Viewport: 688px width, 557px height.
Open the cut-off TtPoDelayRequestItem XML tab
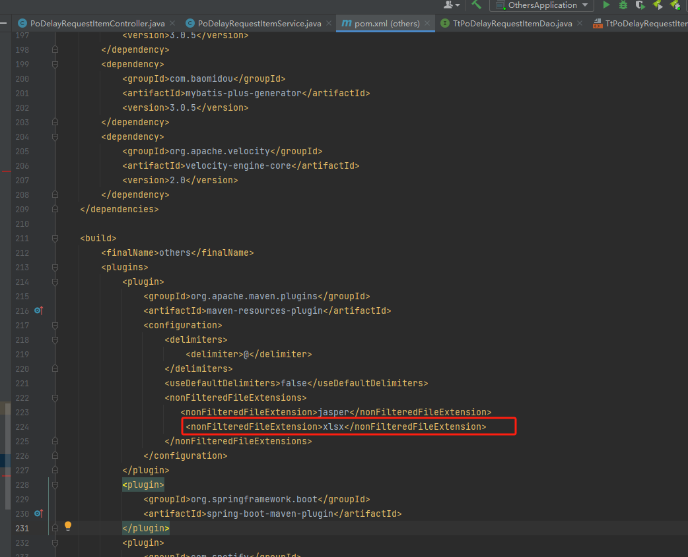click(640, 24)
